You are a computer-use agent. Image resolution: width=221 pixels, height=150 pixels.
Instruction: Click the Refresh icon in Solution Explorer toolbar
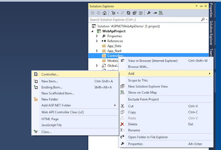click(x=128, y=13)
